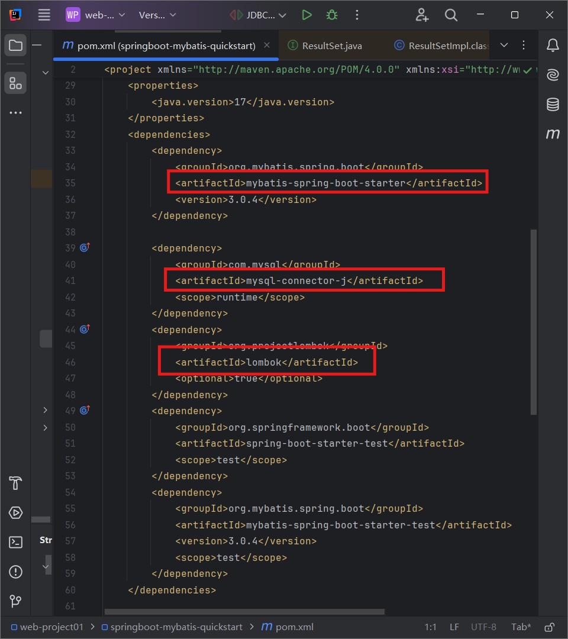568x639 pixels.
Task: Click the editor horizontal scrollbar
Action: tap(244, 612)
